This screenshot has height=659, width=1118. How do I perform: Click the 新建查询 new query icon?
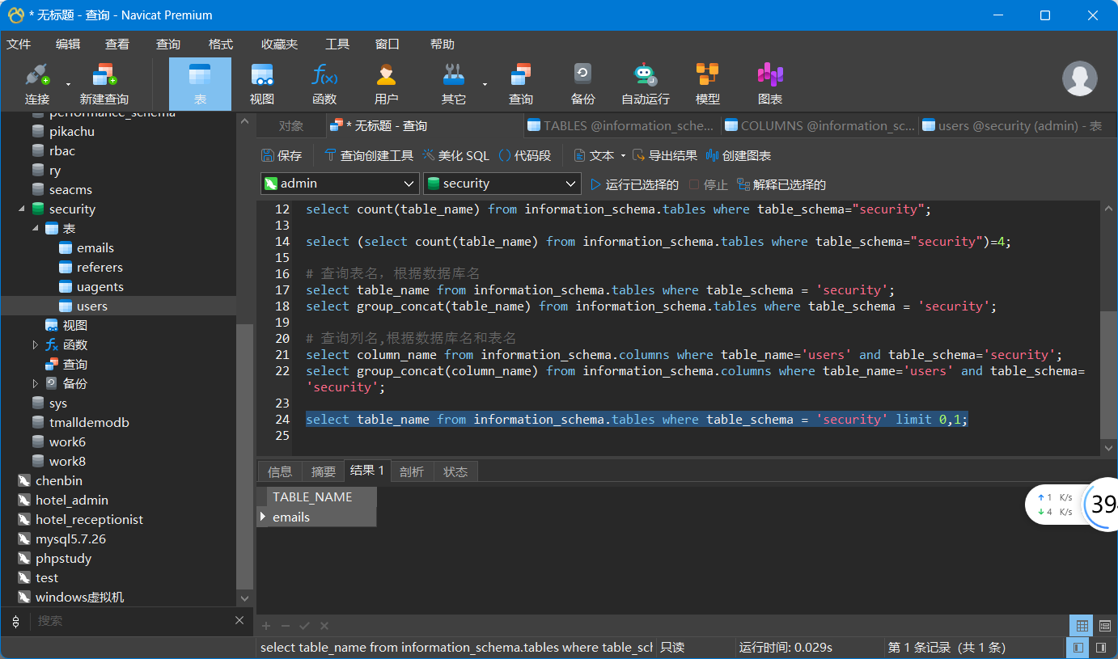coord(104,84)
